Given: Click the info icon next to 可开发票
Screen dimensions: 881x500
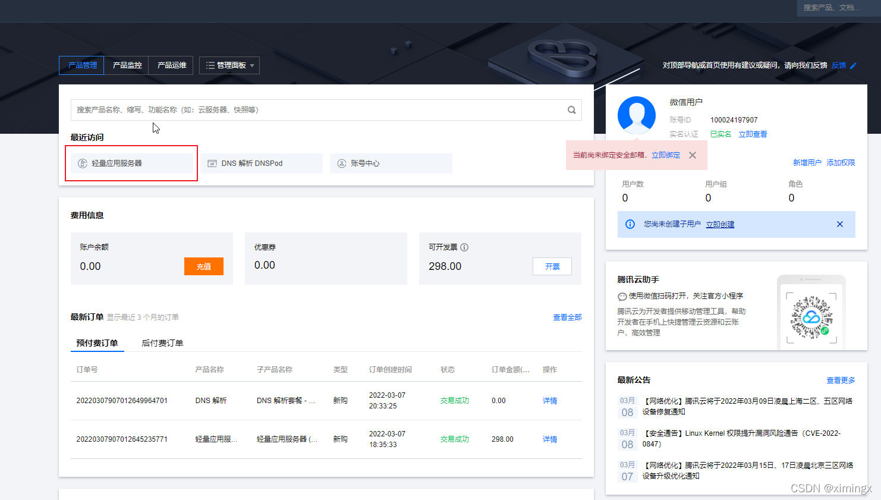Looking at the screenshot, I should (x=464, y=247).
